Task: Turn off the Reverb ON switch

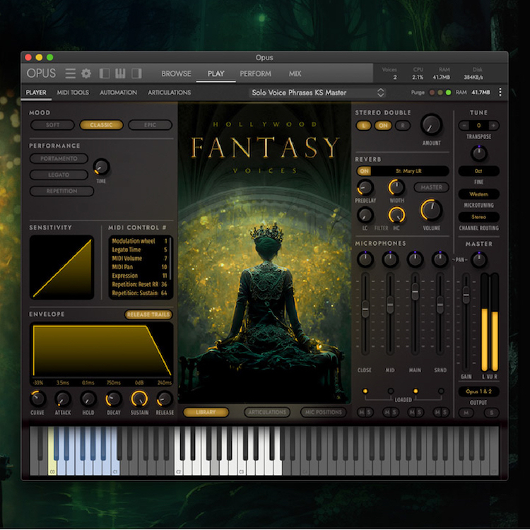Action: coord(364,171)
